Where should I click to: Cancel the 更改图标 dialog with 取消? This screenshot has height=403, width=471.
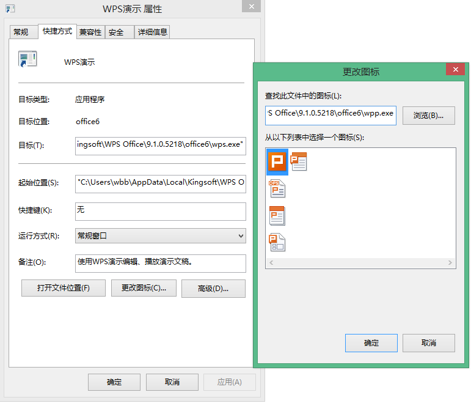point(429,343)
